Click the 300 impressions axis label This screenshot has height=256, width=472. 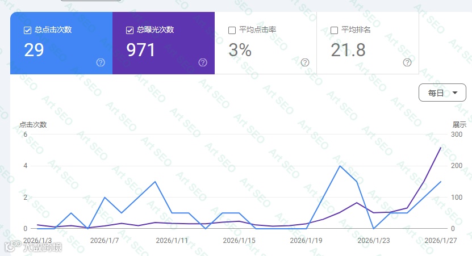point(457,135)
